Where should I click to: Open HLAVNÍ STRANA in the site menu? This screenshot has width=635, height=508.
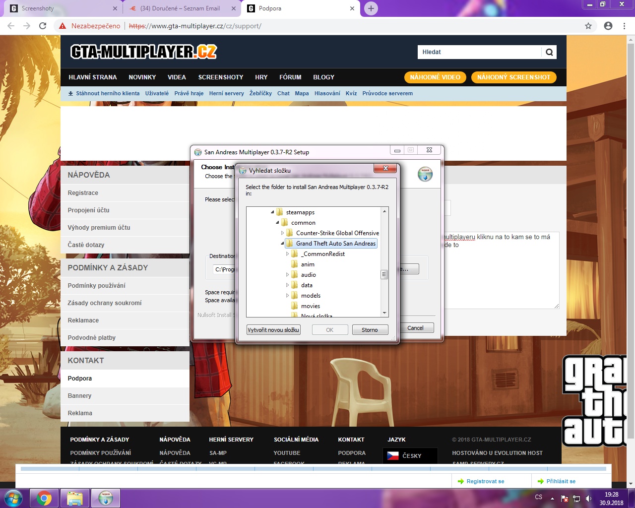pyautogui.click(x=93, y=77)
